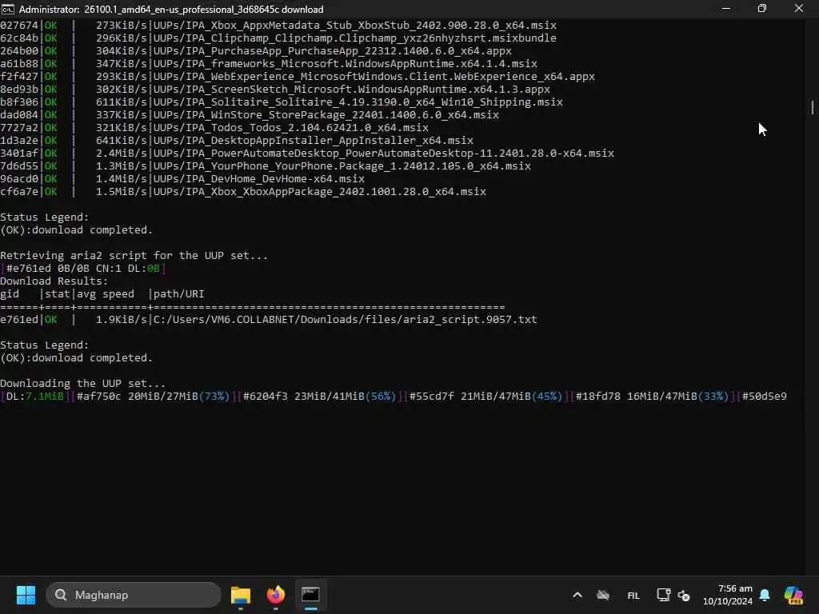Click the IPA_PowerAutomateDesktop msix line
Viewport: 819px width, 614px height.
click(x=307, y=153)
